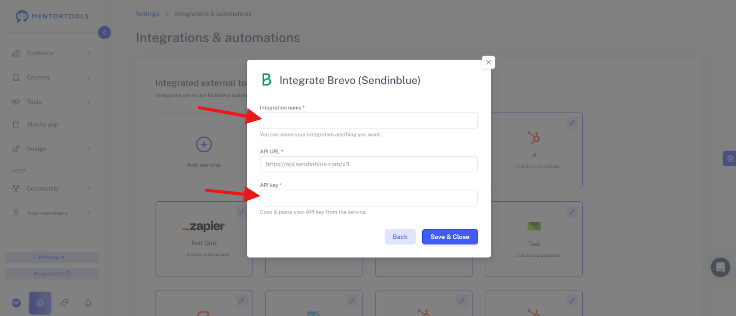Edit the Zapier Test Quiz card
Image resolution: width=736 pixels, height=316 pixels.
pos(241,212)
